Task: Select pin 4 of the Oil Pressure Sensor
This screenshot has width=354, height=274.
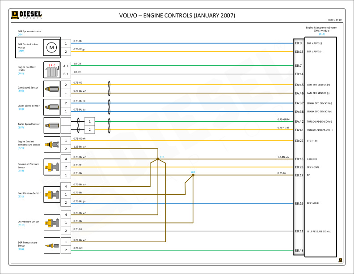Action: pos(66,214)
